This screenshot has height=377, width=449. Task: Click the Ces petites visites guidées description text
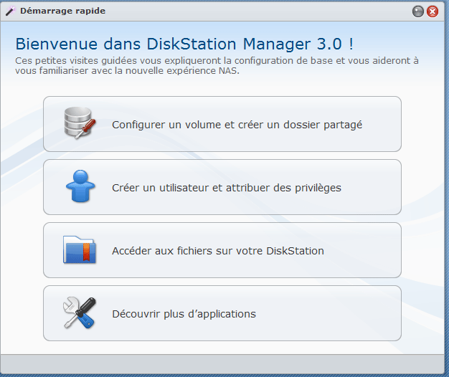[x=217, y=65]
